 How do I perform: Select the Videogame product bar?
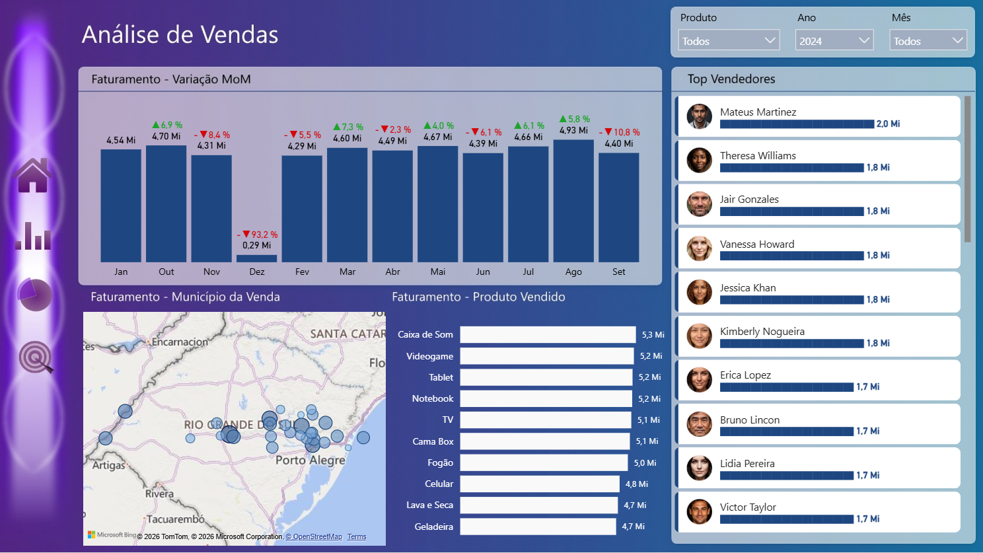pyautogui.click(x=547, y=356)
